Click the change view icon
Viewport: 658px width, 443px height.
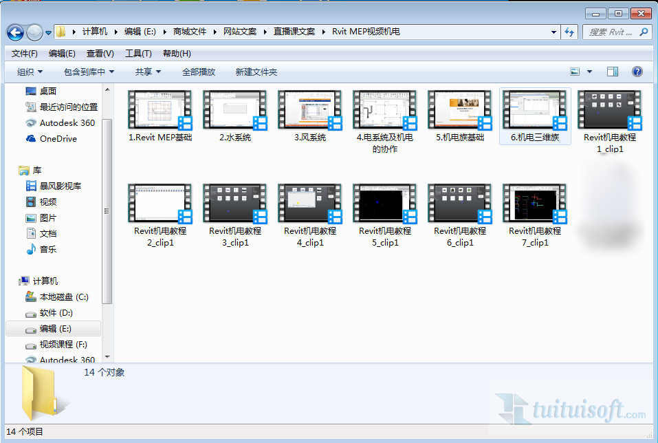[x=575, y=72]
